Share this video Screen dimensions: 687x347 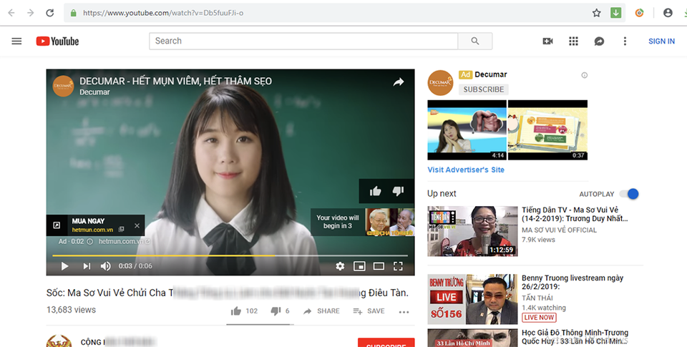(x=321, y=311)
